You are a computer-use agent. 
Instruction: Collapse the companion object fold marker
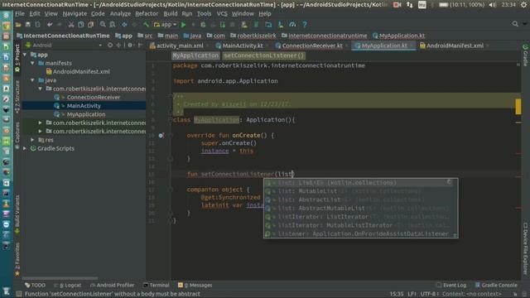click(171, 190)
